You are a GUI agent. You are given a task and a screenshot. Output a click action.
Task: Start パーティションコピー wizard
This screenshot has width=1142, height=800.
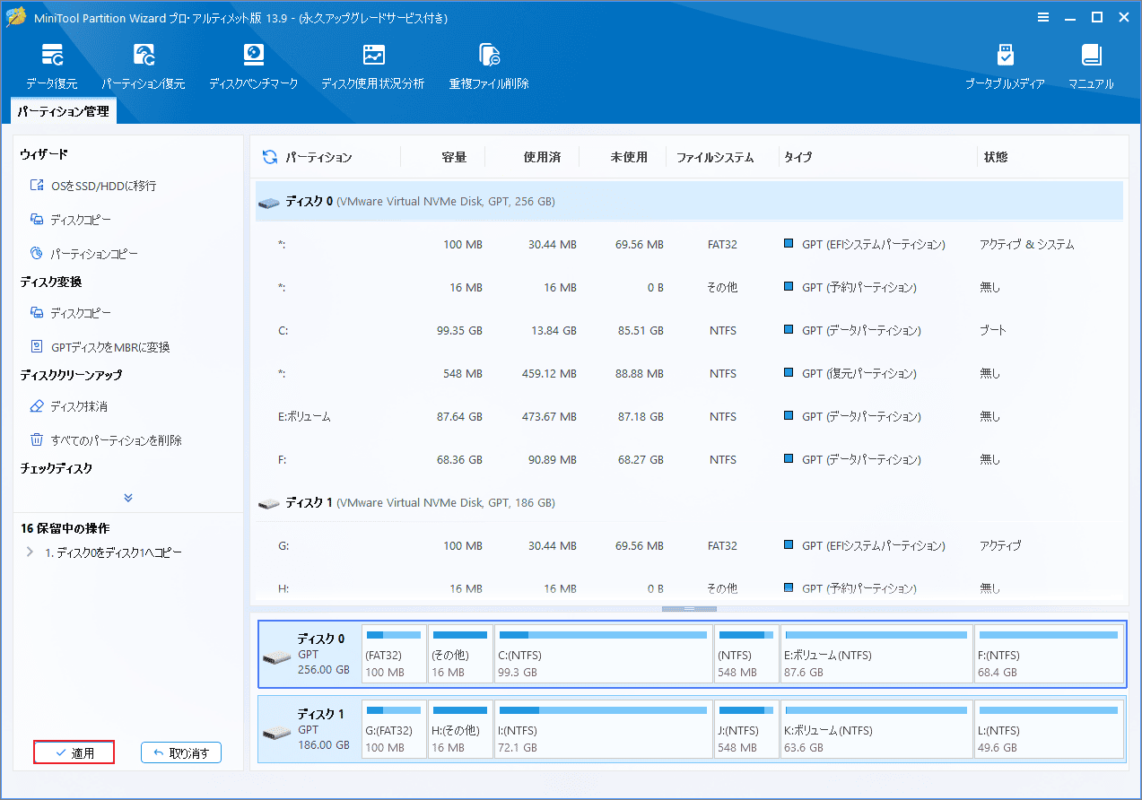click(84, 254)
